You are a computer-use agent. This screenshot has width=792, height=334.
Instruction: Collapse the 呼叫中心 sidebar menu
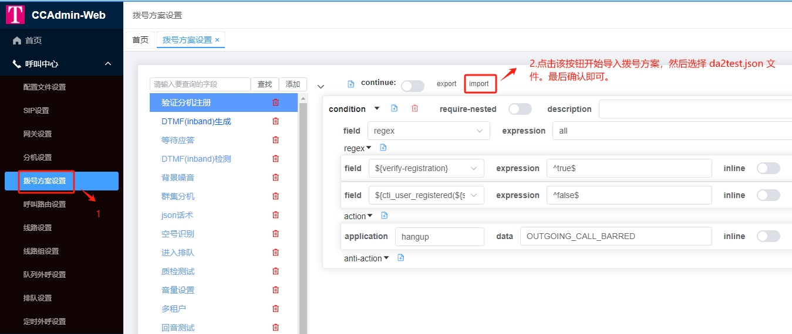tap(108, 64)
